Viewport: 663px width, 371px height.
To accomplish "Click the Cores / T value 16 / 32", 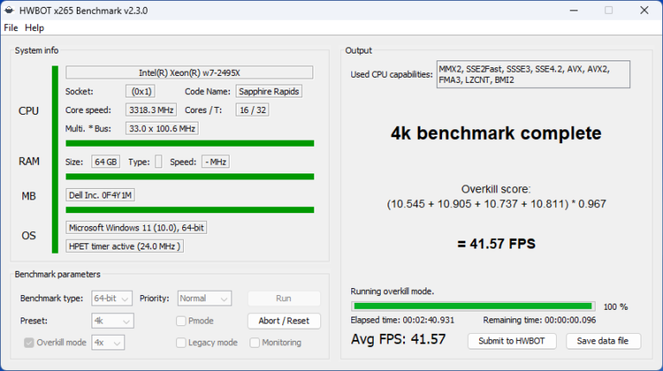I will [252, 110].
